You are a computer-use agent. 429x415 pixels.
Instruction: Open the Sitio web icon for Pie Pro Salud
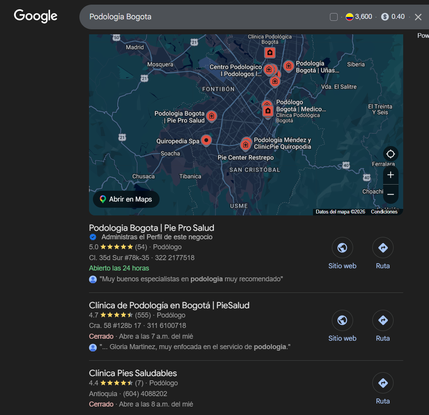pos(342,248)
